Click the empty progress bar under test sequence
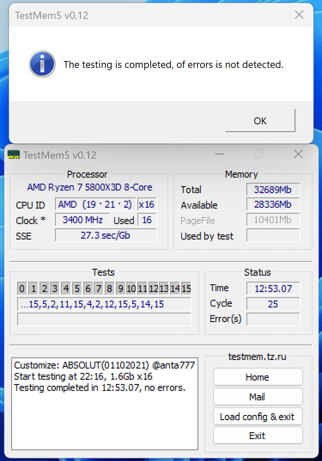322x461 pixels. 104,319
